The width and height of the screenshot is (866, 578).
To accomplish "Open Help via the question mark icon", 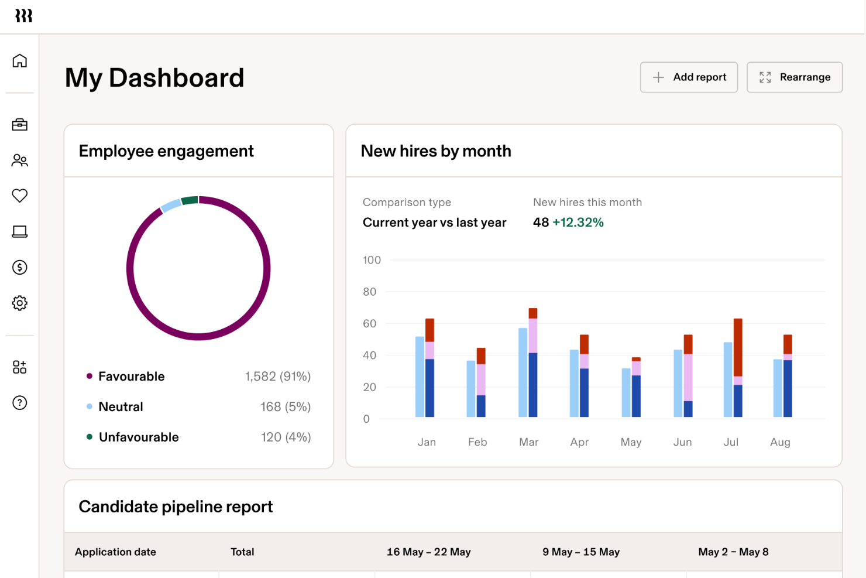I will (19, 403).
